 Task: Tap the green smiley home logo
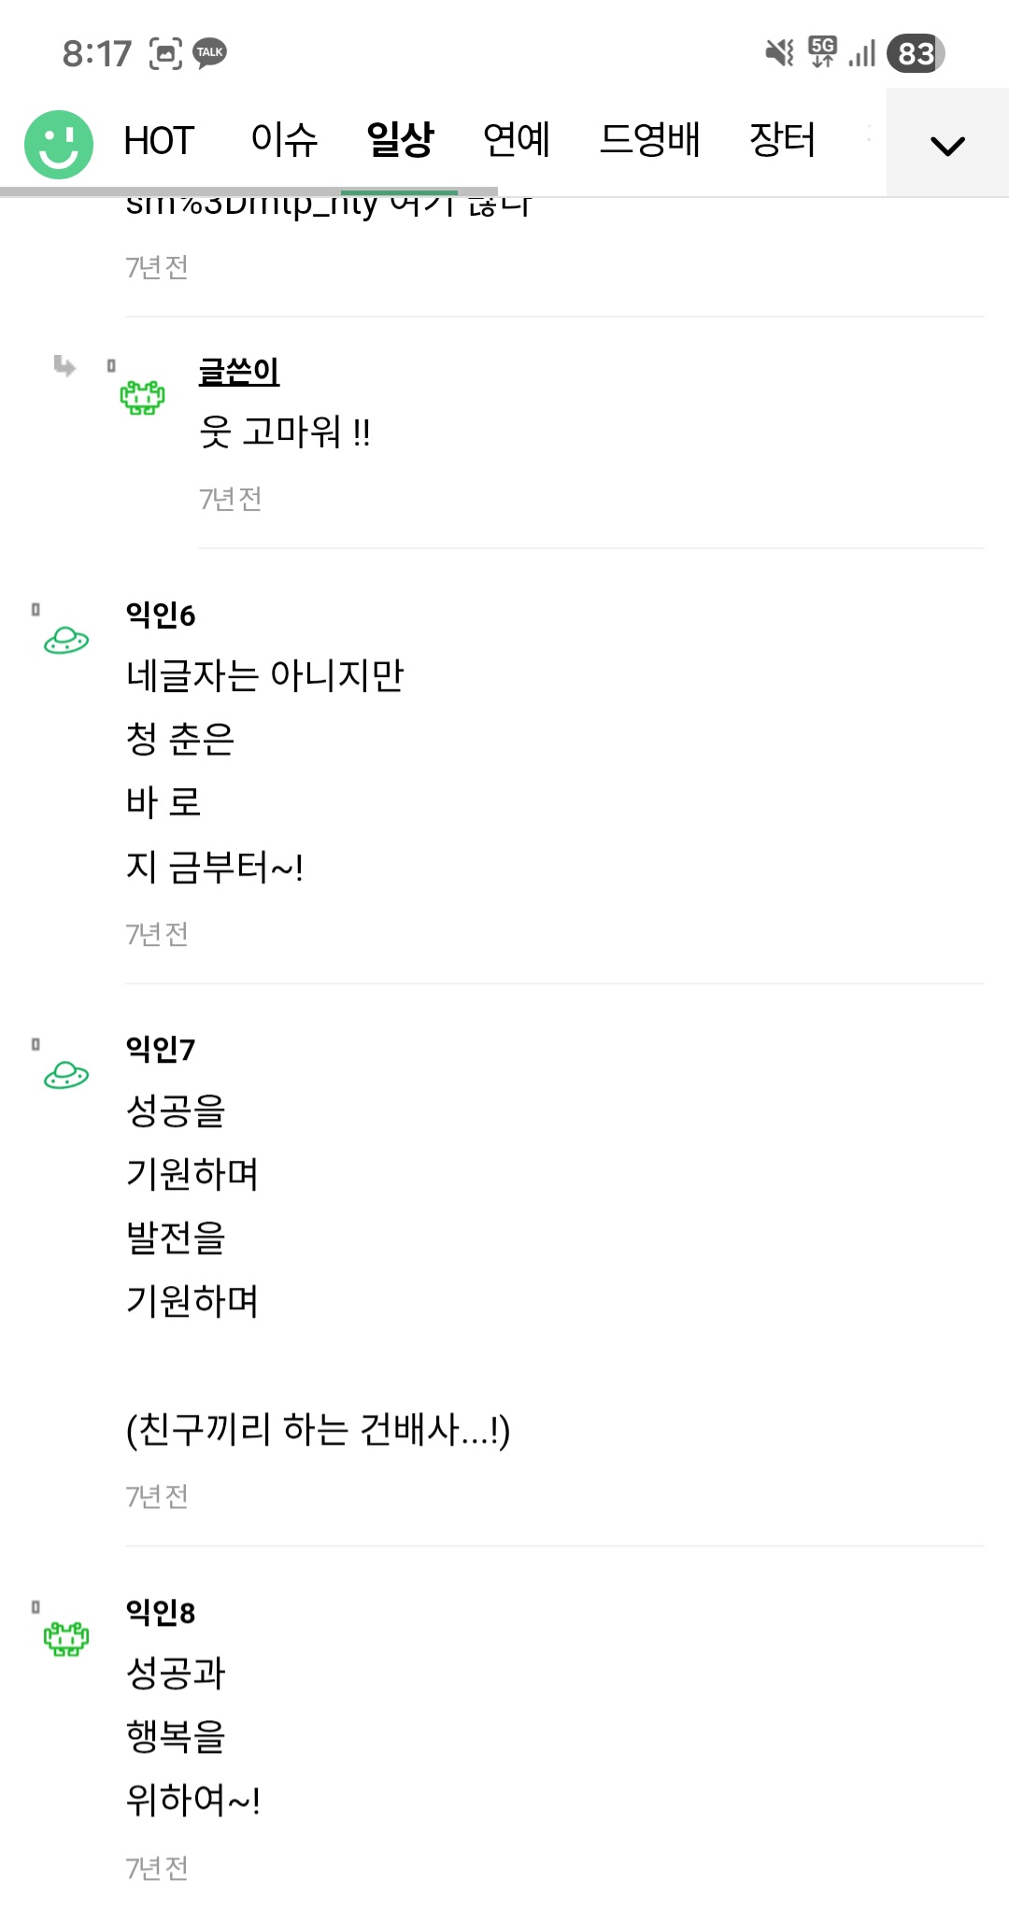pyautogui.click(x=59, y=144)
